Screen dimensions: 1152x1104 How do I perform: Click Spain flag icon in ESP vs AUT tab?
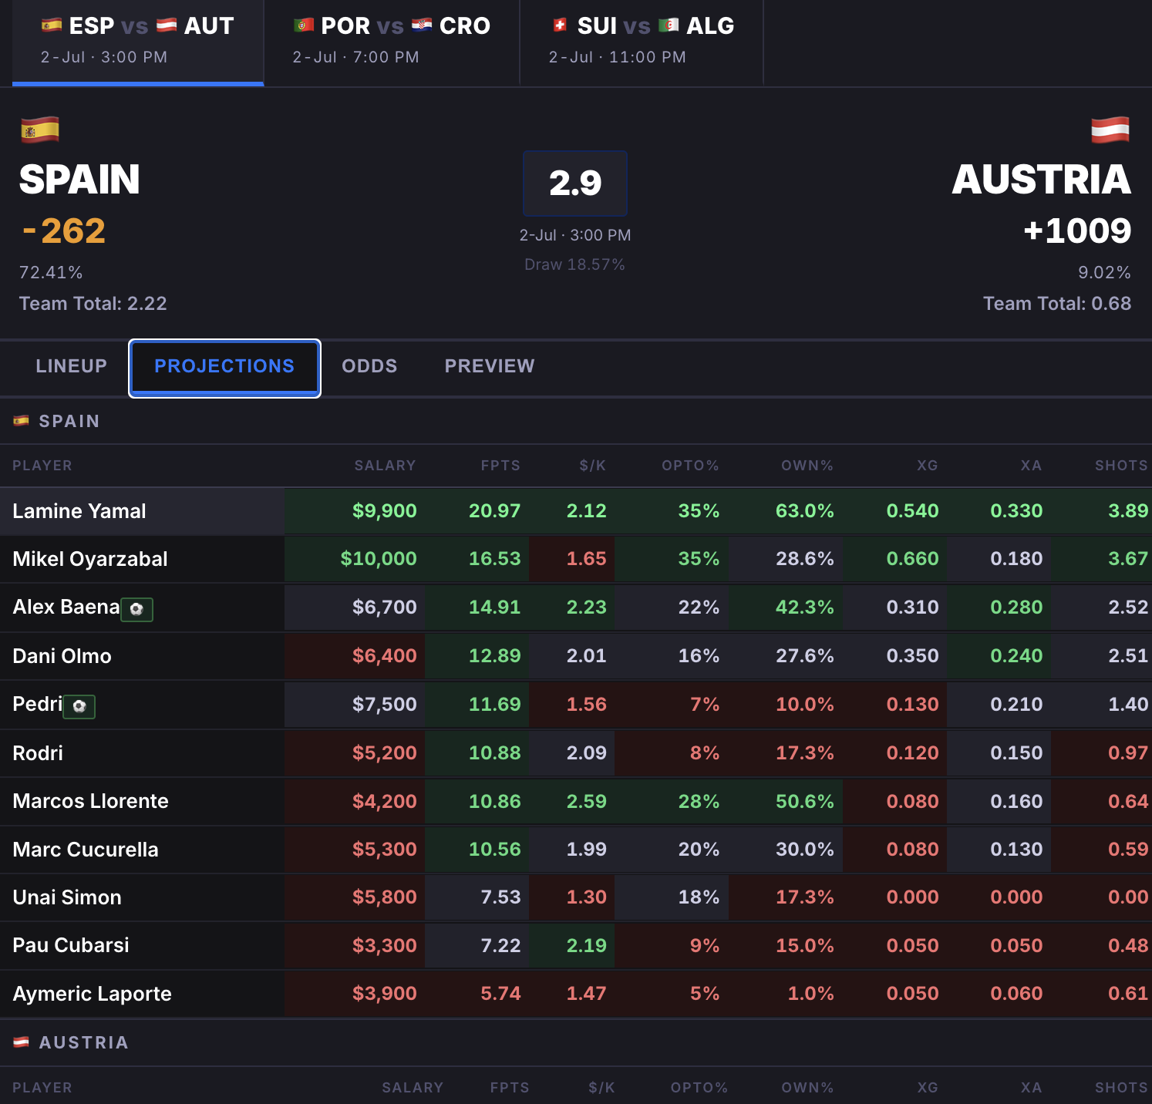[x=52, y=25]
